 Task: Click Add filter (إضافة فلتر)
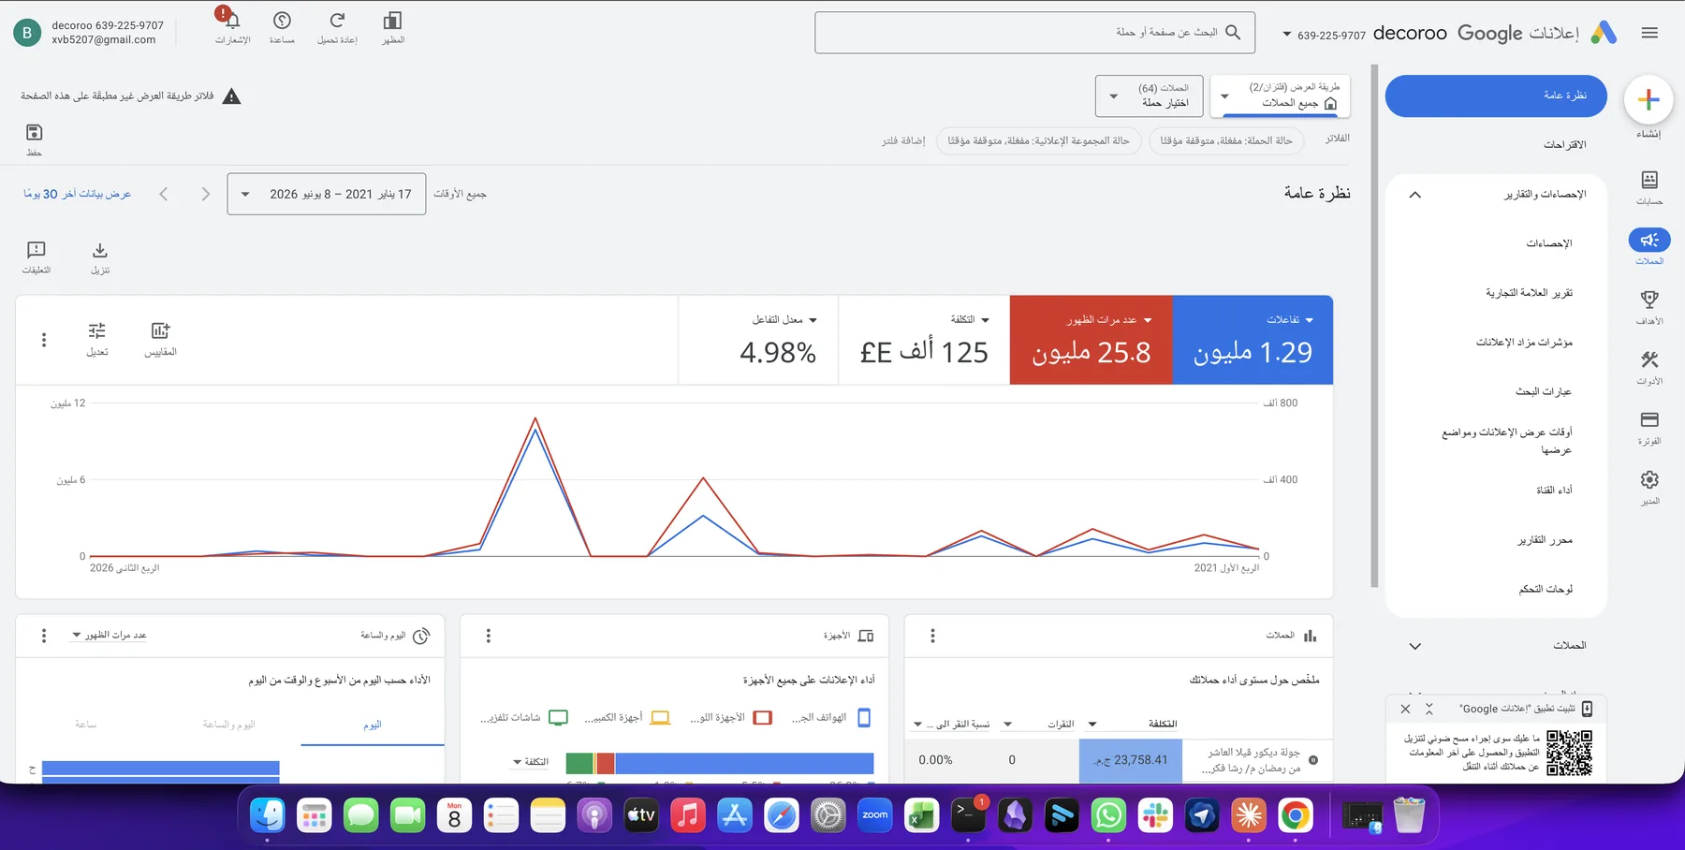(903, 140)
